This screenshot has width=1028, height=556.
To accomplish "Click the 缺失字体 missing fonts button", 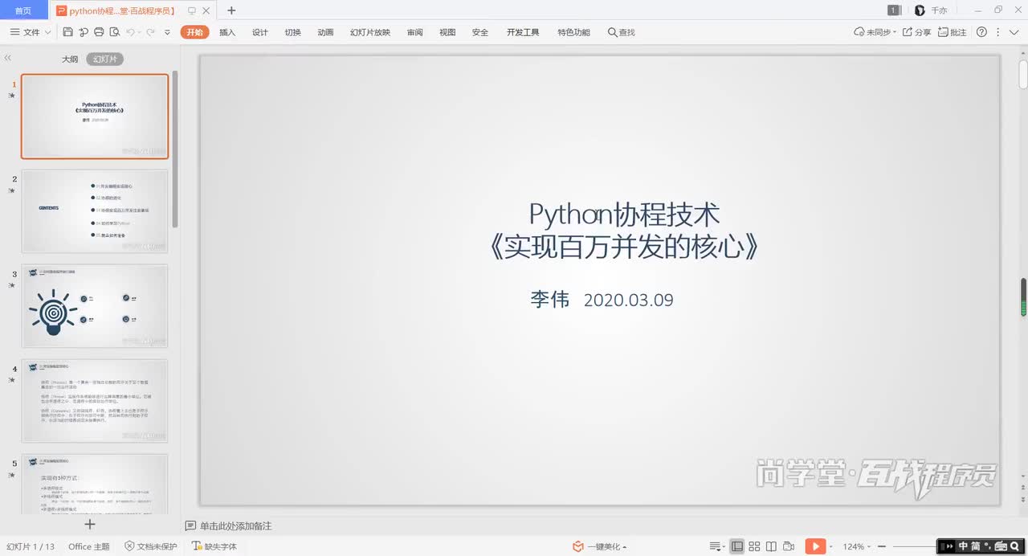I will coord(214,546).
